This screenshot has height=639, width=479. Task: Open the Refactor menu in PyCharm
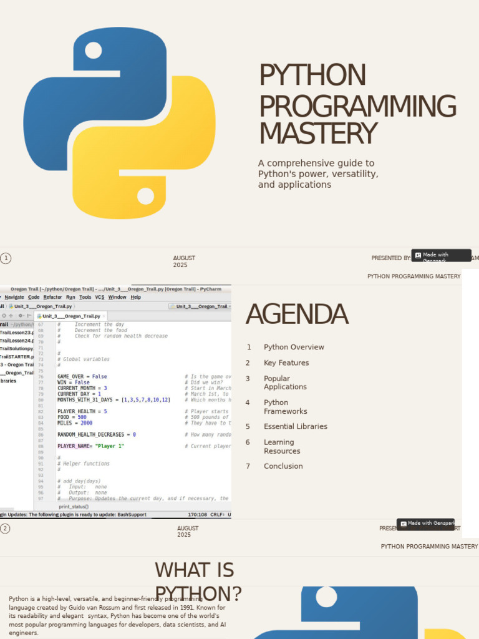click(x=52, y=297)
